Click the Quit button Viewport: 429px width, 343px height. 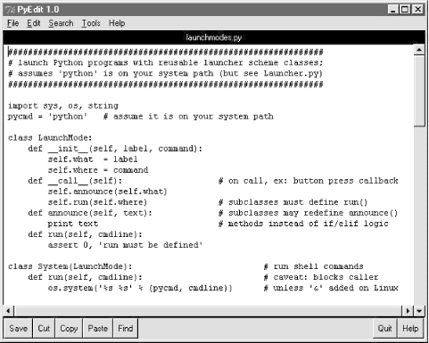click(x=384, y=328)
